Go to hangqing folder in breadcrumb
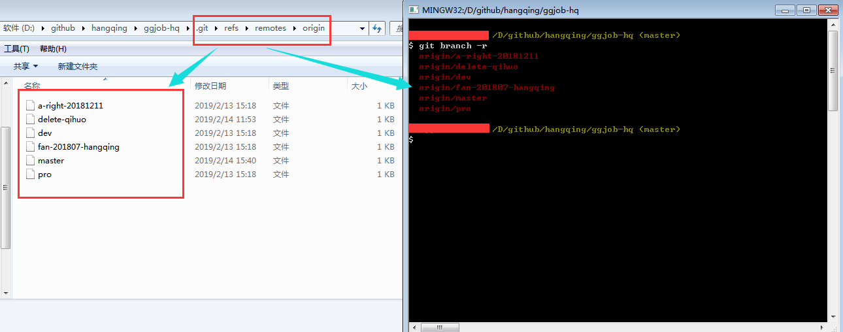This screenshot has height=332, width=843. tap(109, 28)
